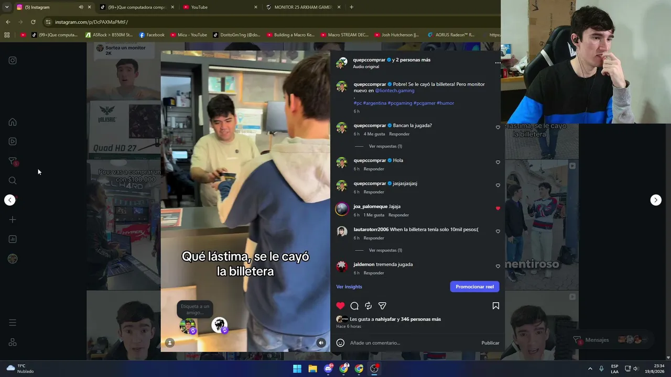The width and height of the screenshot is (671, 377).
Task: Like the "Hola" comment
Action: (x=498, y=162)
